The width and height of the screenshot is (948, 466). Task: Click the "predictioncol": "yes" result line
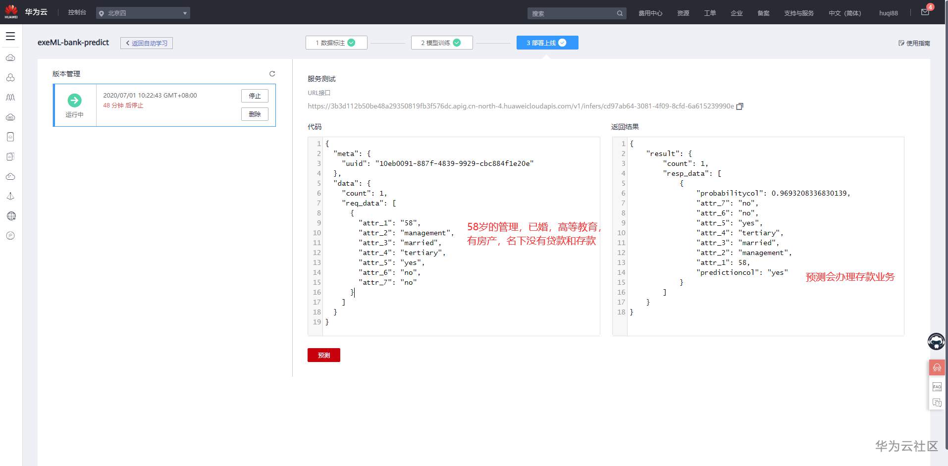tap(742, 272)
